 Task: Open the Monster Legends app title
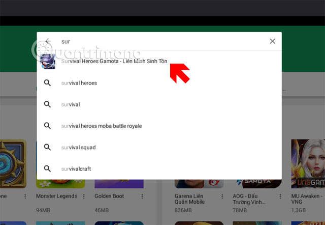[x=56, y=196]
